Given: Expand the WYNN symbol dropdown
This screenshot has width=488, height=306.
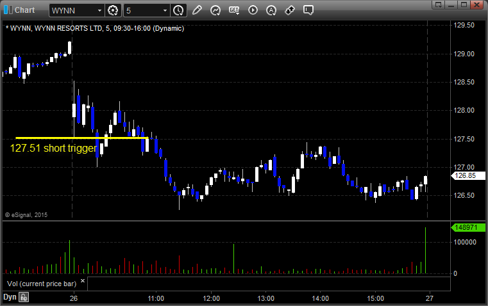Looking at the screenshot, I should pos(99,10).
